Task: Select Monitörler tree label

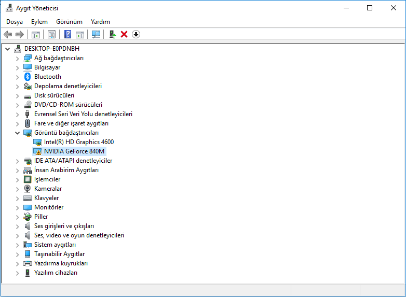Action: click(49, 207)
